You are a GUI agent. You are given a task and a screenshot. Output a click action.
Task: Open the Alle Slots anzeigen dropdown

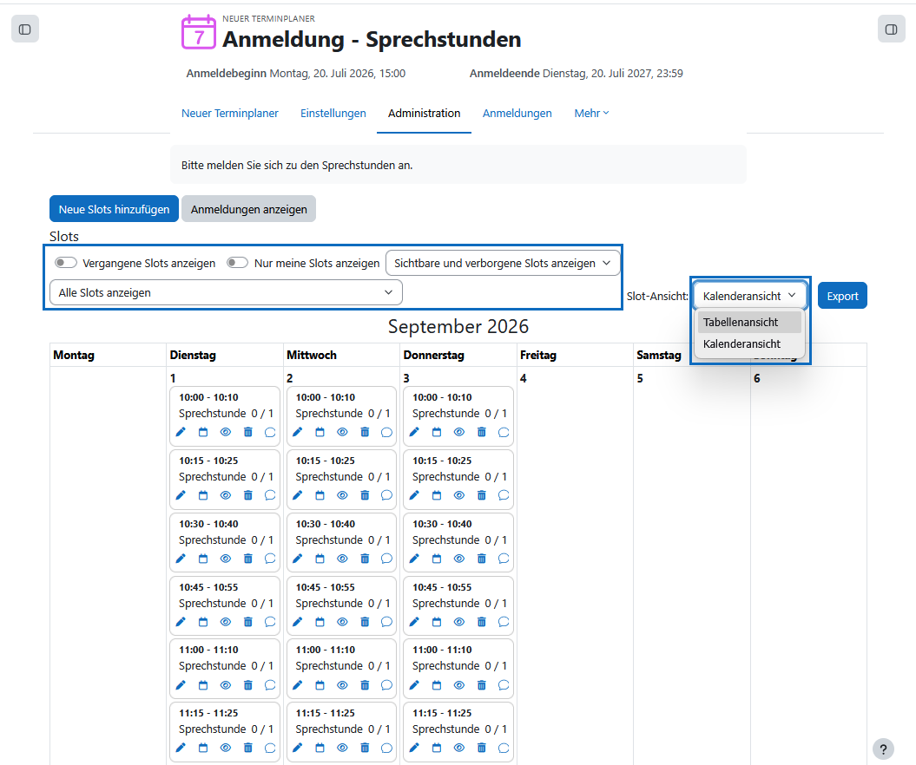coord(226,292)
